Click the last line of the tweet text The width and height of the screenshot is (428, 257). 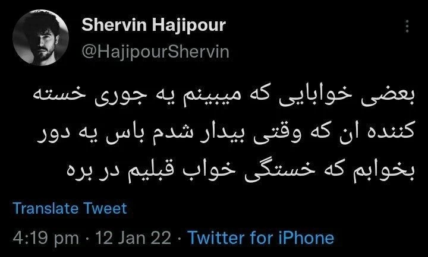[x=241, y=170]
